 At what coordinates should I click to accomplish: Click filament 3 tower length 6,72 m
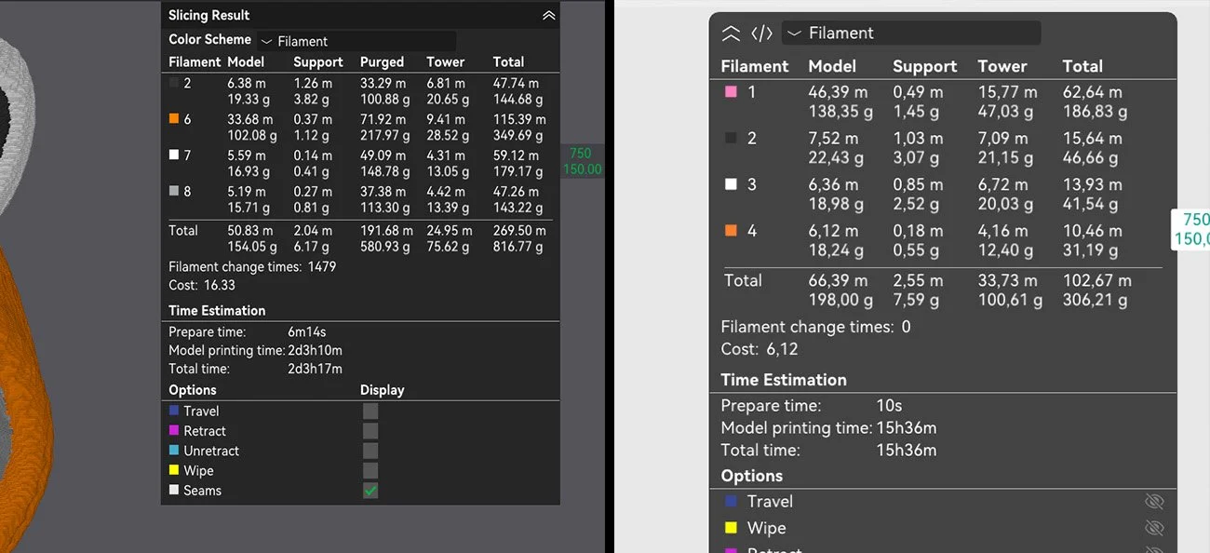(x=1003, y=184)
